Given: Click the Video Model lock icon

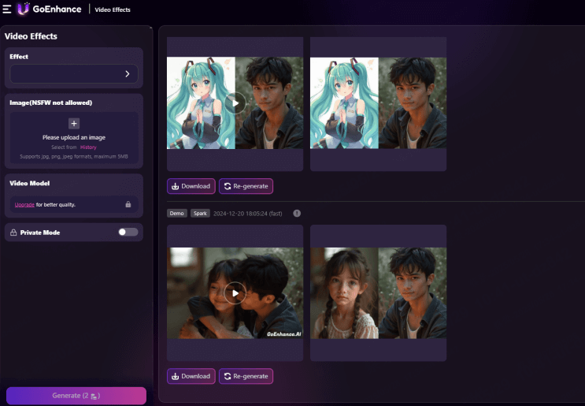Looking at the screenshot, I should point(128,204).
